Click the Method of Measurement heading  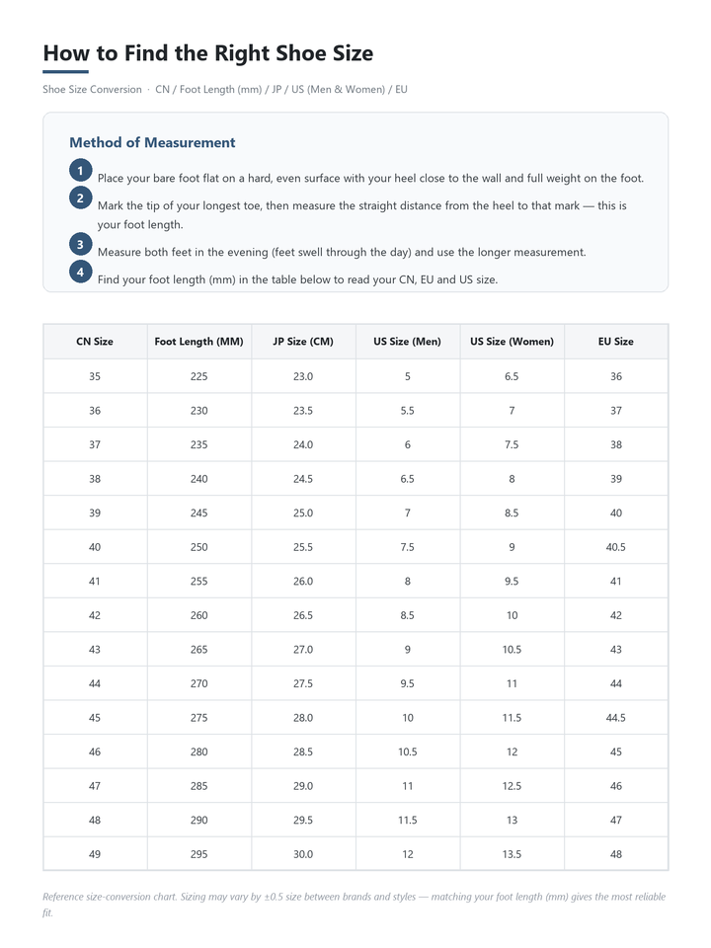(152, 142)
